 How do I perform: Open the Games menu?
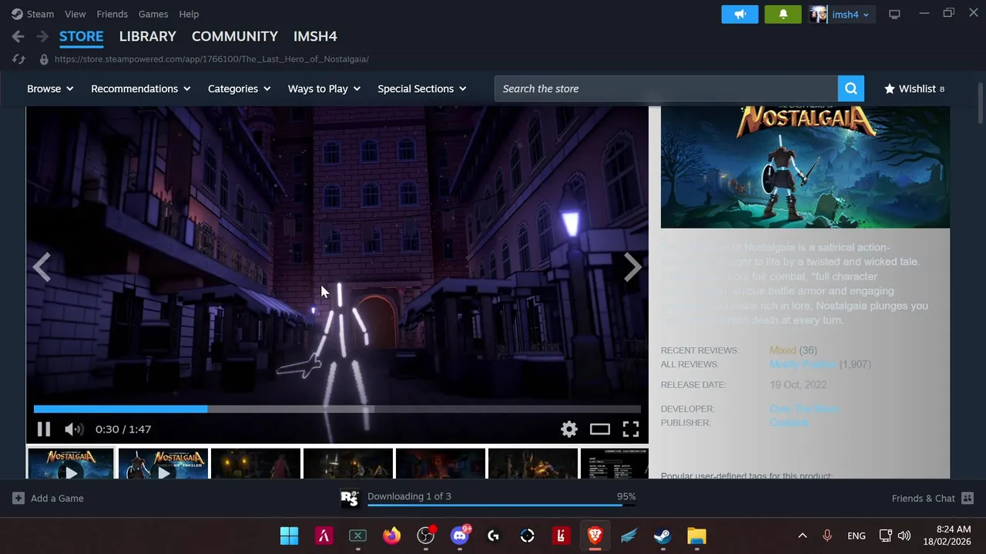pyautogui.click(x=153, y=14)
